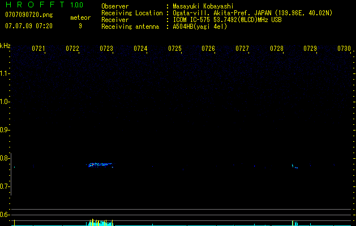Click the meteor label
356x226 pixels.
[x=80, y=18]
